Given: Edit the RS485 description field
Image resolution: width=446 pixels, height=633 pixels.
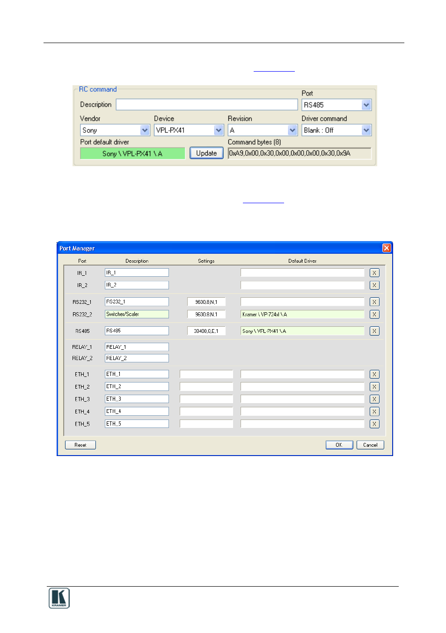Looking at the screenshot, I should click(x=137, y=331).
